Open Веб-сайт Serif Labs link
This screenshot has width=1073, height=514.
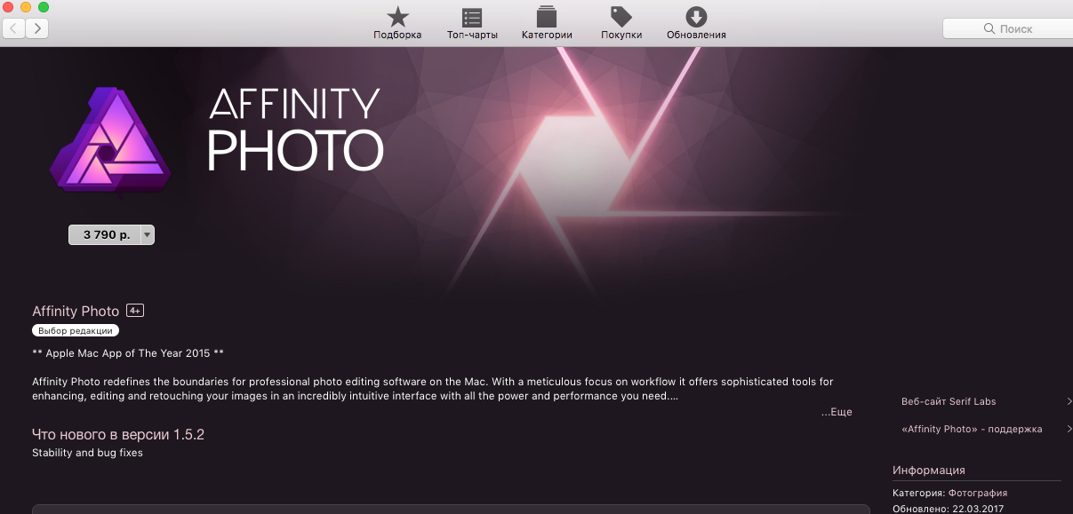[x=949, y=401]
